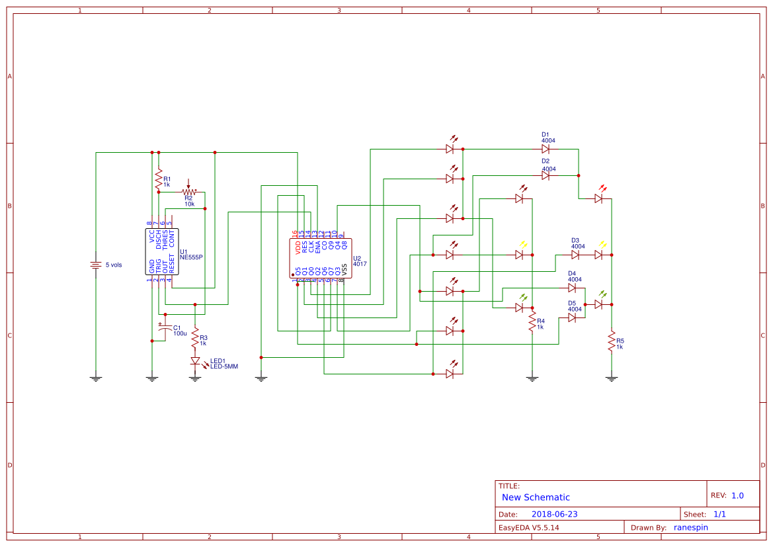Click the 10k value label under R2

(190, 204)
